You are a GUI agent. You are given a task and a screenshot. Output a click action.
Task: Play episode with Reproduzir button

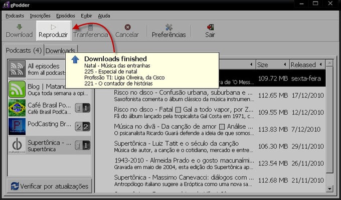point(53,31)
